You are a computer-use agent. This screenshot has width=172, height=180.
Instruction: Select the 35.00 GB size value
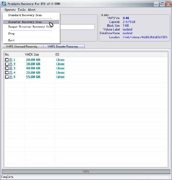click(33, 73)
